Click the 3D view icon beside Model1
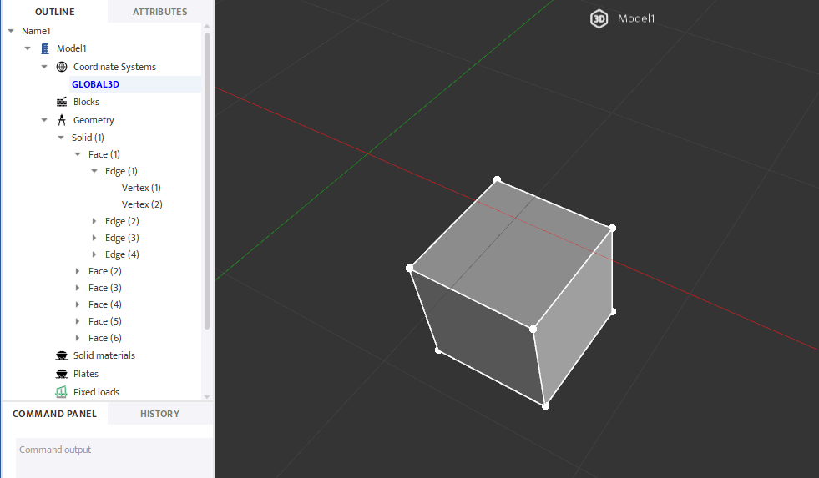The width and height of the screenshot is (819, 478). pyautogui.click(x=599, y=19)
